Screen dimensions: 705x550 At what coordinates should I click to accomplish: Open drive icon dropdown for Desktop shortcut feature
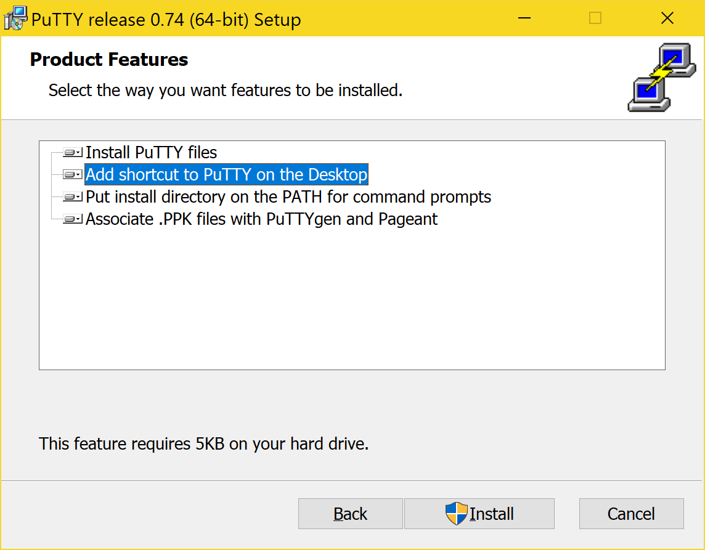click(73, 175)
